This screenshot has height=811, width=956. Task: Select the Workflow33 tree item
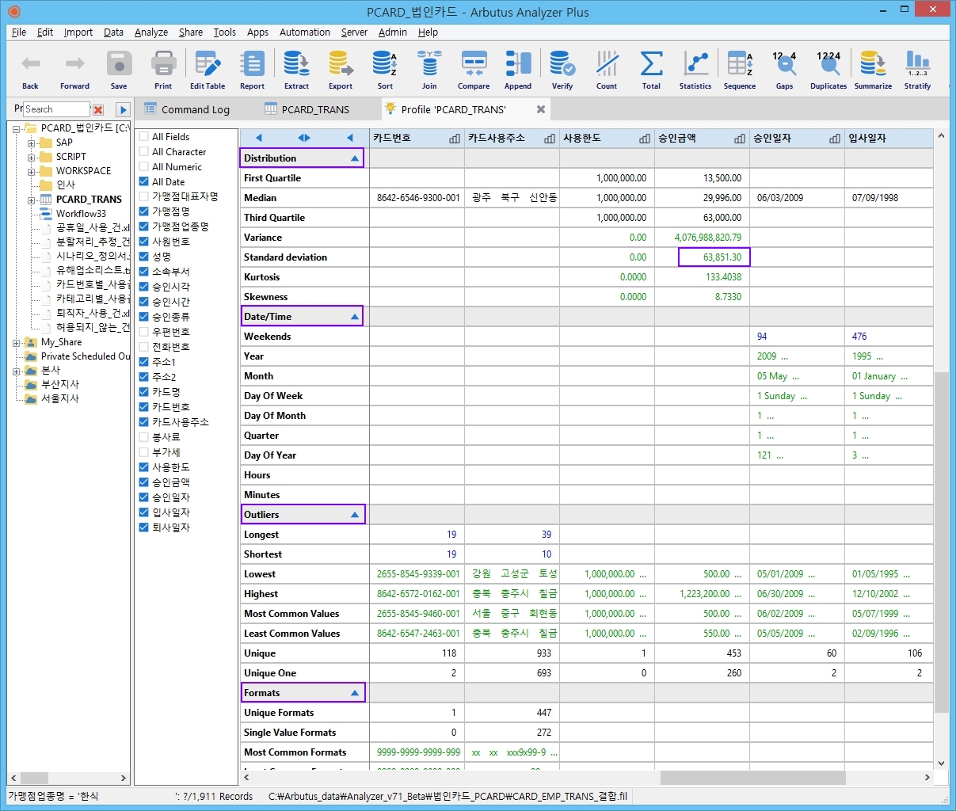click(x=81, y=214)
